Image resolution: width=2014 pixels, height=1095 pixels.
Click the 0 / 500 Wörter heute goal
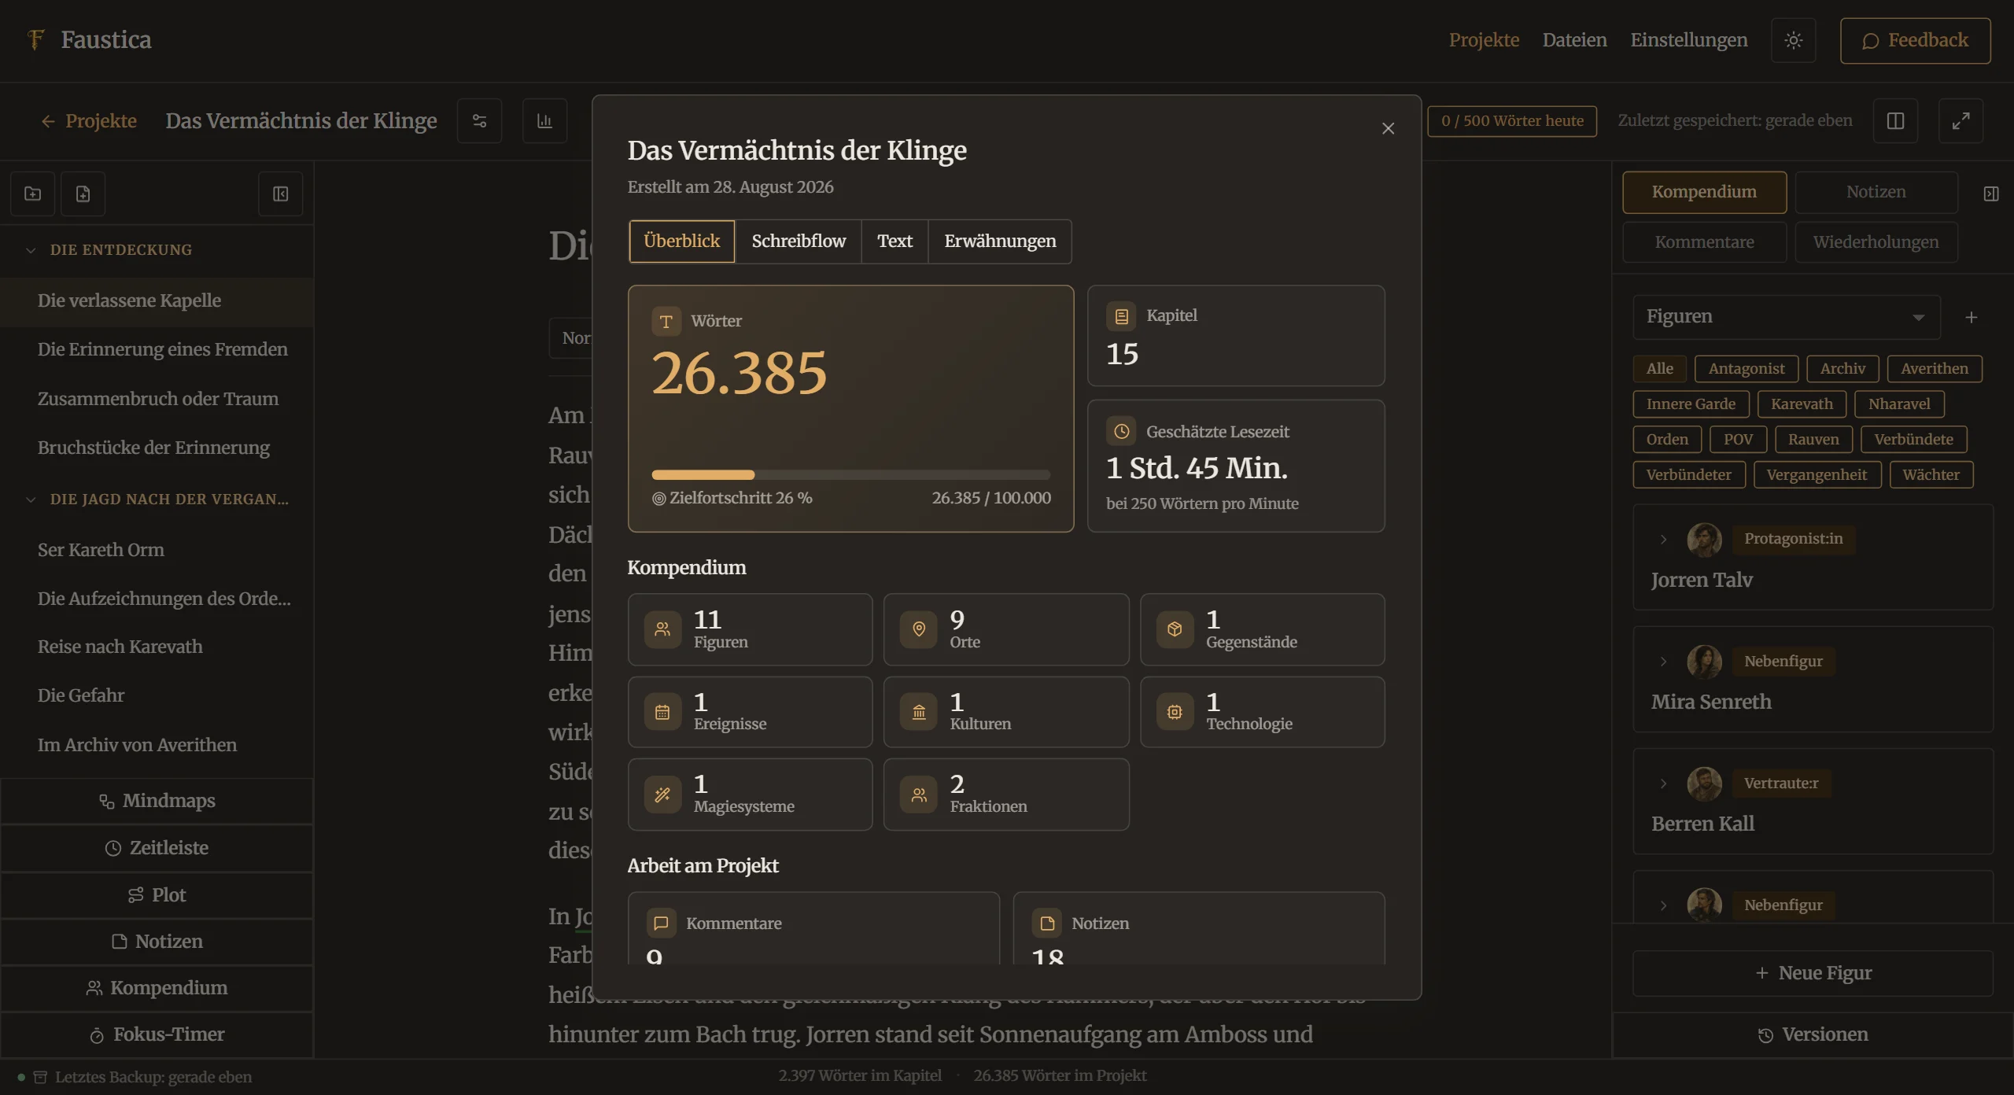(x=1512, y=121)
